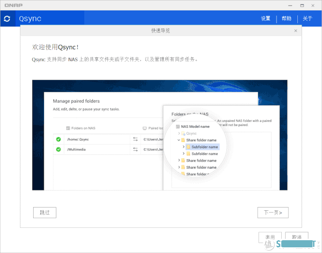Click the apply button beside 取消

point(270,237)
